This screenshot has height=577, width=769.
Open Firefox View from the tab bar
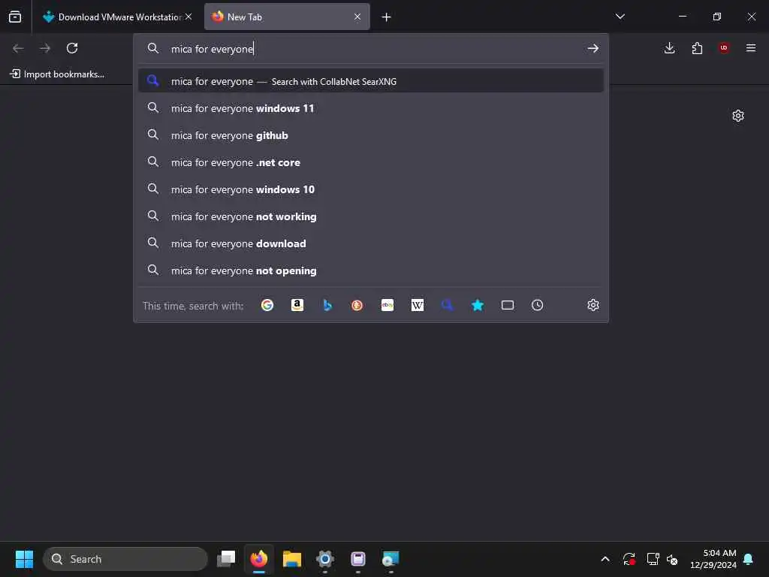click(x=15, y=17)
